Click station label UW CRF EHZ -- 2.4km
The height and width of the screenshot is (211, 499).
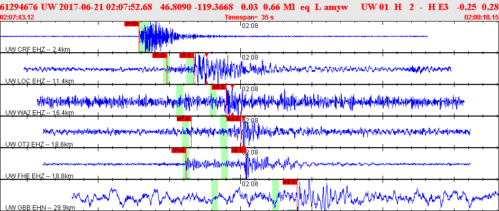[x=38, y=50]
